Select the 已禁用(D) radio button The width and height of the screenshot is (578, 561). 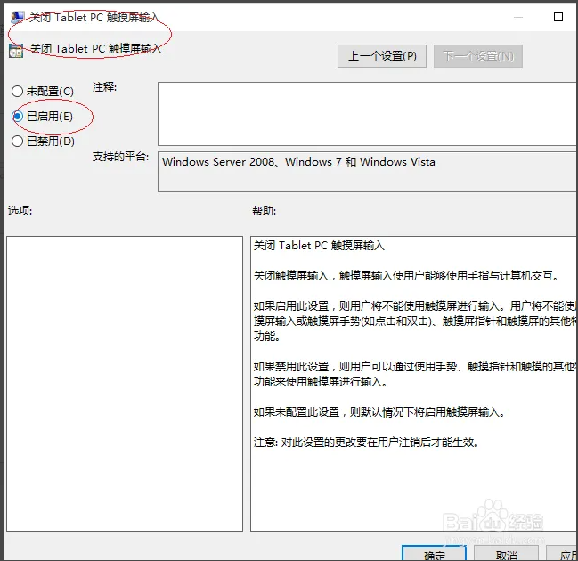tap(17, 141)
